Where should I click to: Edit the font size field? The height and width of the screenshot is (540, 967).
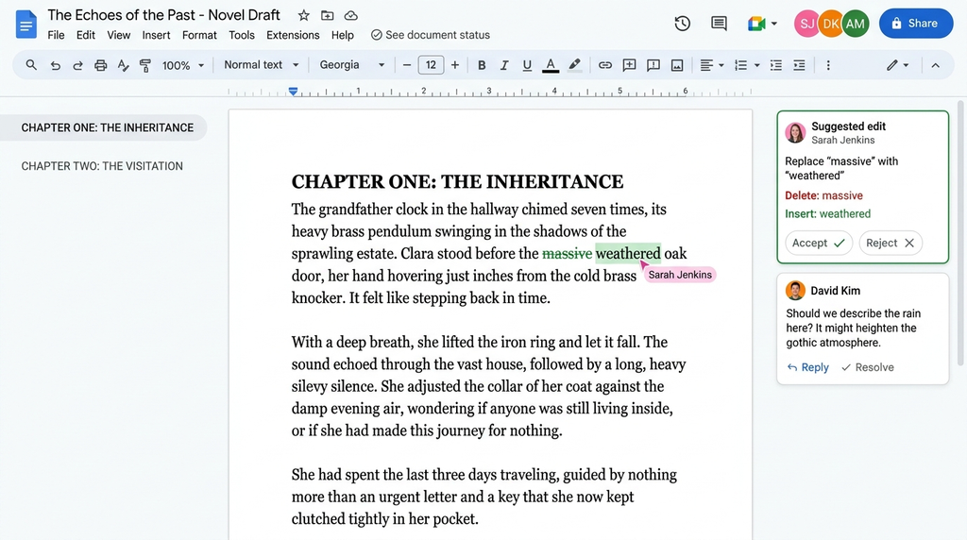coord(431,65)
